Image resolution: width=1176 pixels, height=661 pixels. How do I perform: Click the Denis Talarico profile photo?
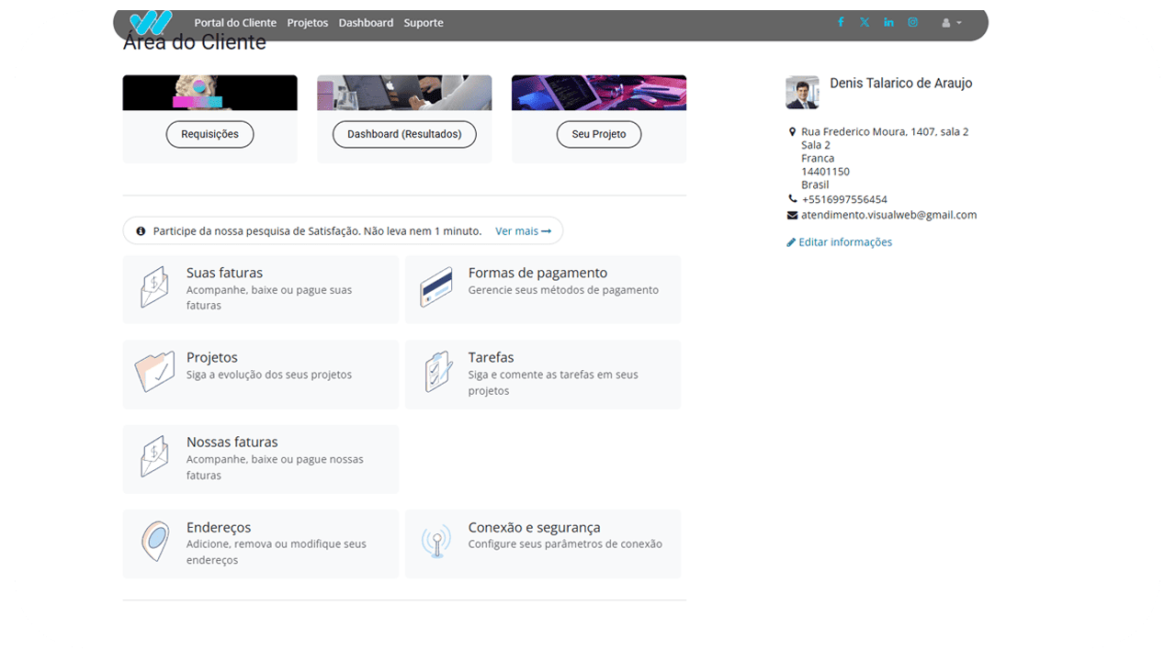tap(802, 93)
